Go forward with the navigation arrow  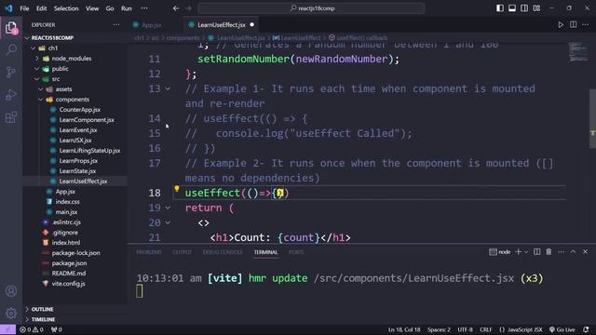188,8
